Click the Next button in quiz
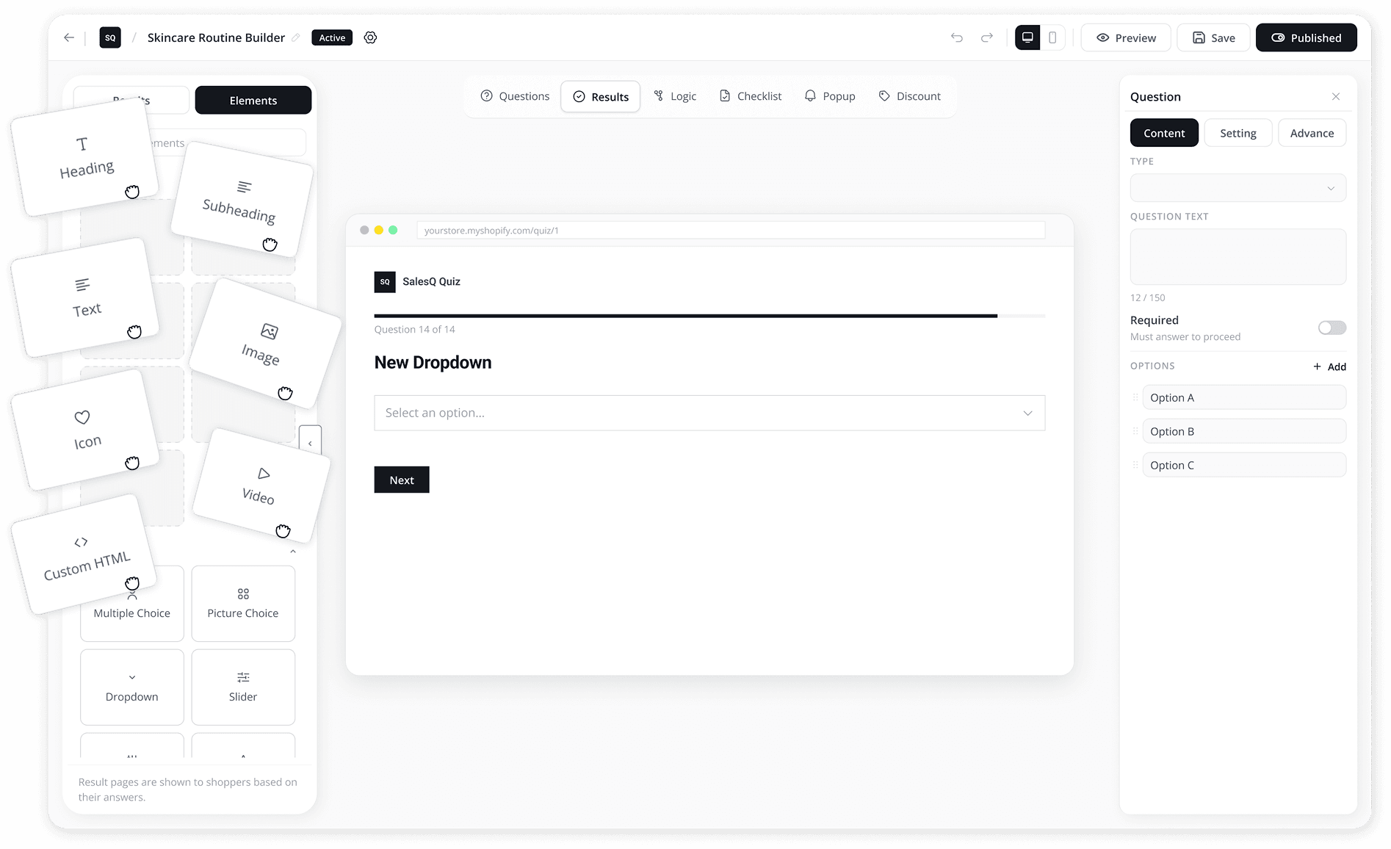Viewport: 1391px width, 849px height. click(x=402, y=480)
